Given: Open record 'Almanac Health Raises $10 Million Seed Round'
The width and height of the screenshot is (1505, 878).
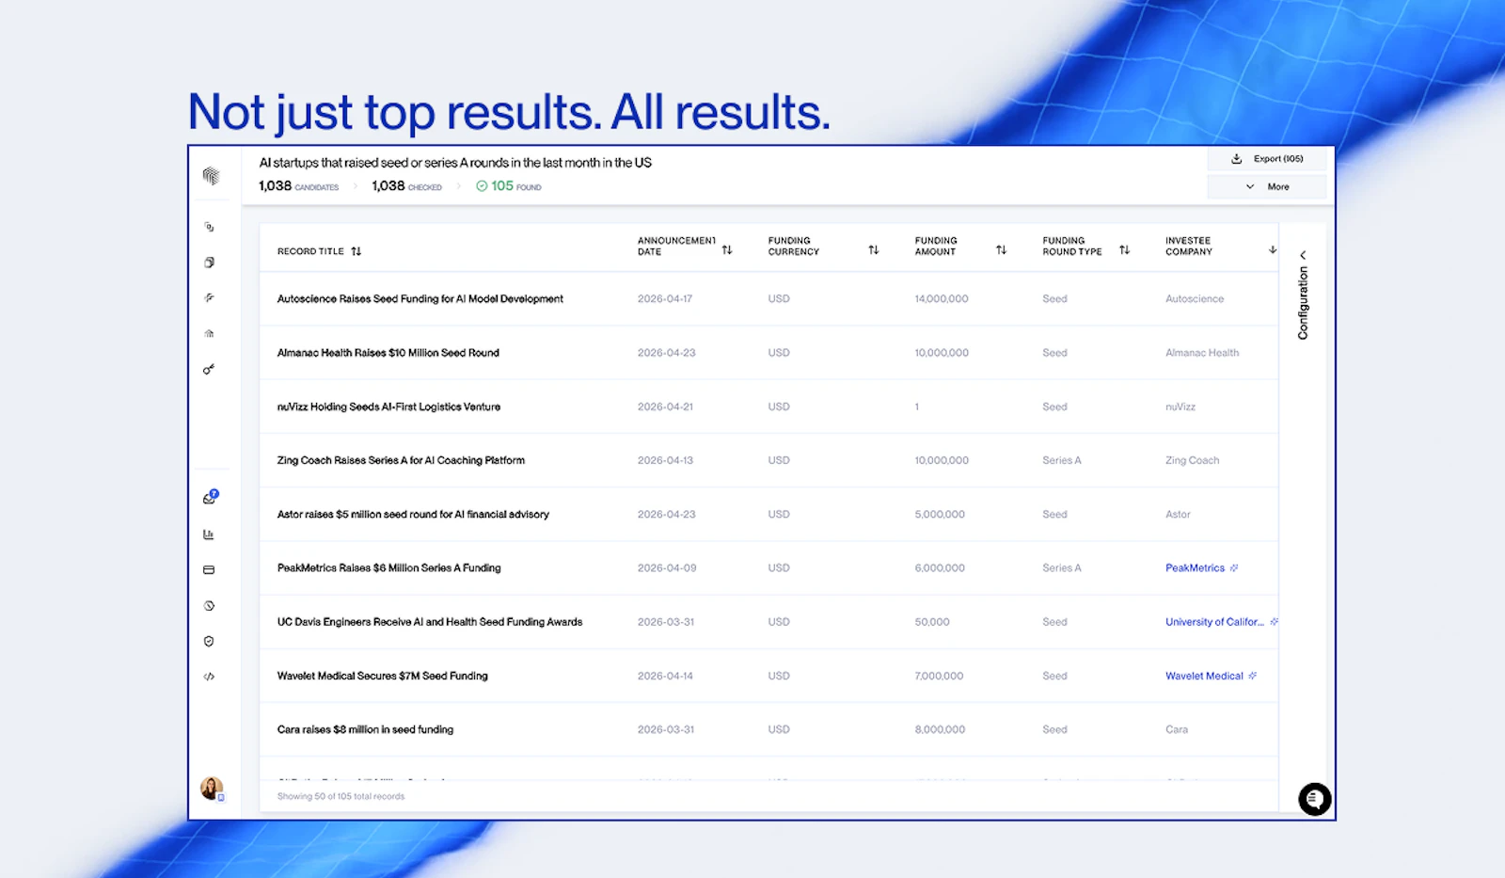Looking at the screenshot, I should pyautogui.click(x=388, y=353).
